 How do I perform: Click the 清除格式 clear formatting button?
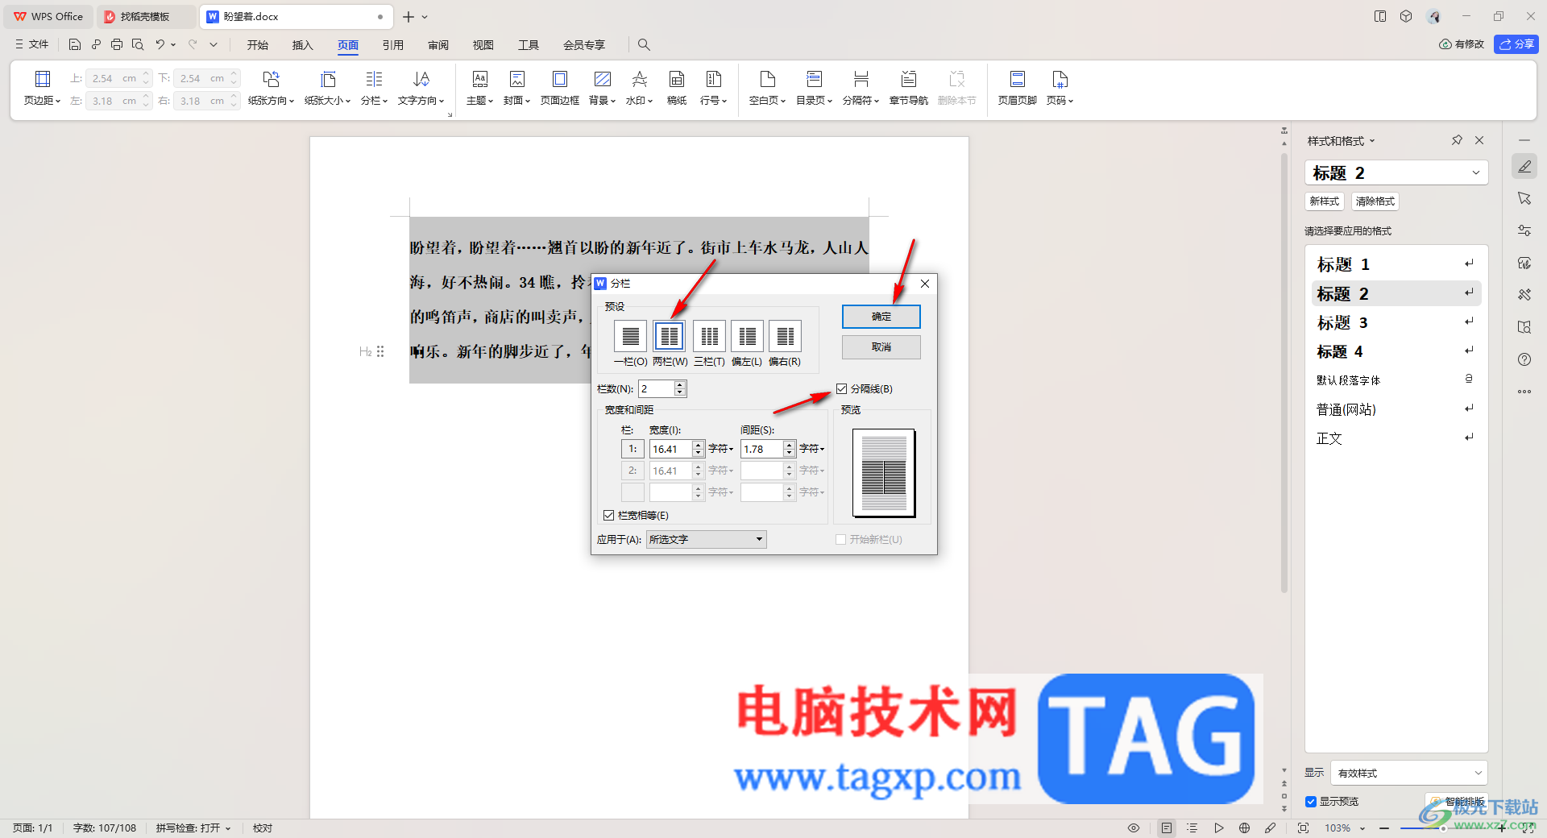click(x=1375, y=201)
